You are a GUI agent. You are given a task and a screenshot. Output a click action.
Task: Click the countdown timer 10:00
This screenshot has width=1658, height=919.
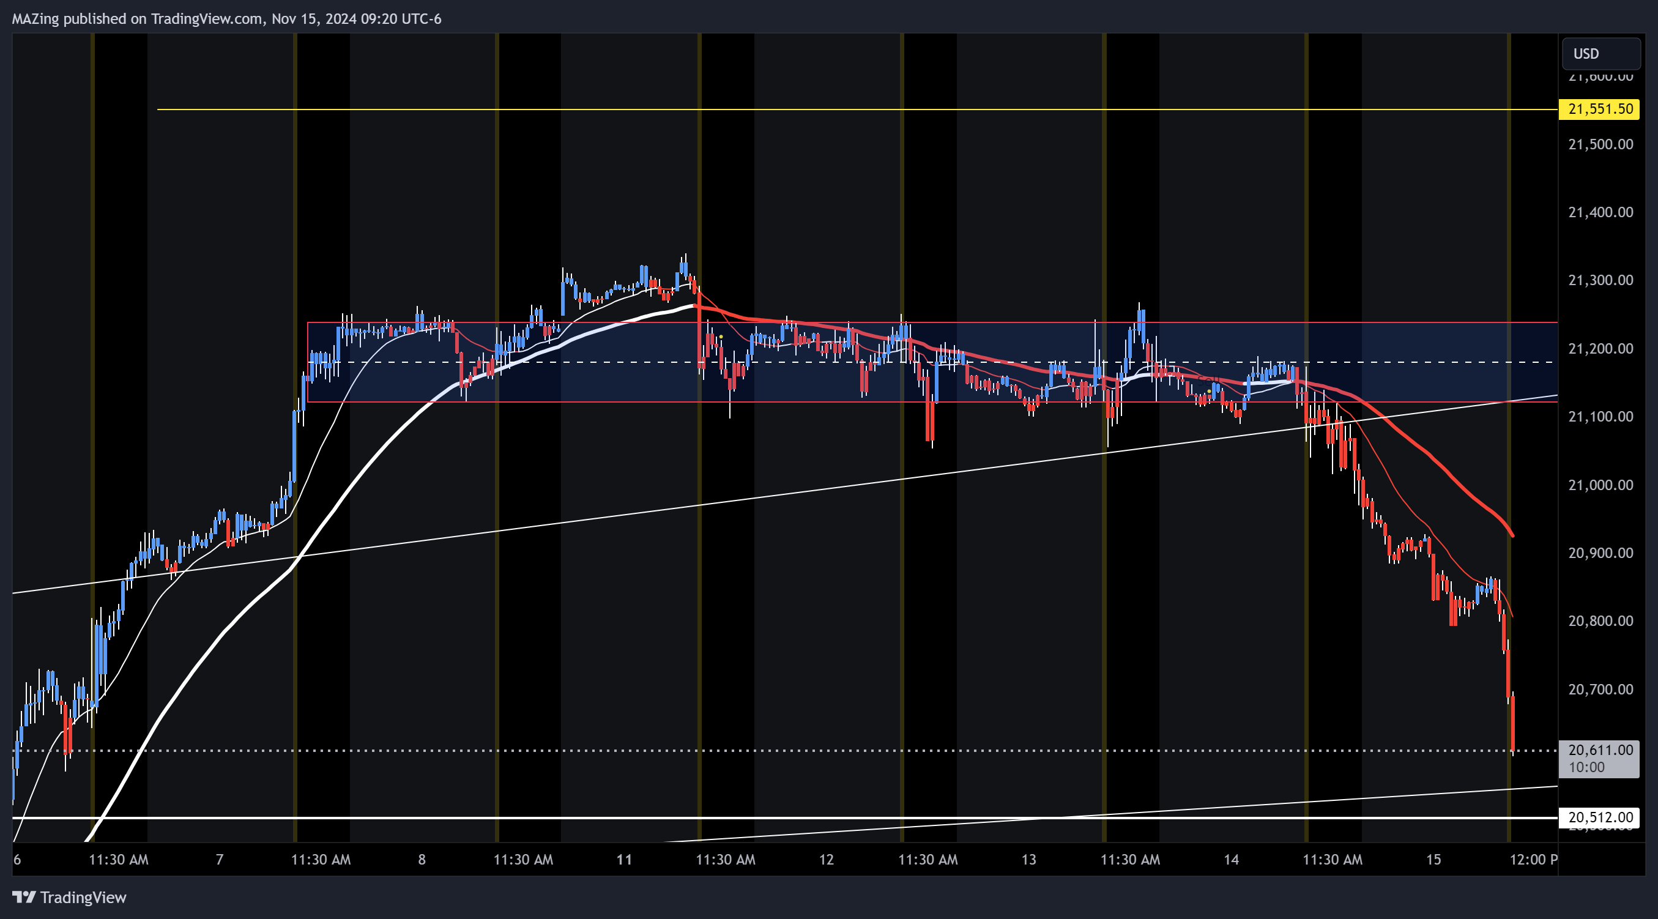coord(1586,767)
